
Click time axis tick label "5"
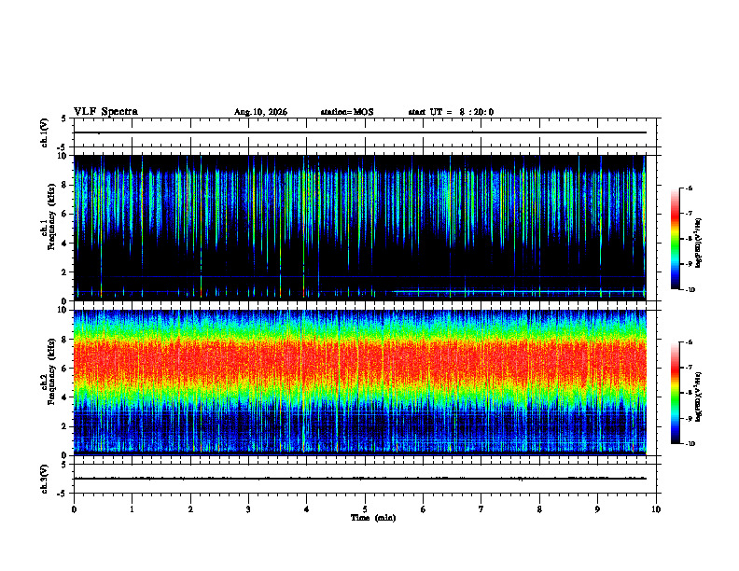pos(365,509)
